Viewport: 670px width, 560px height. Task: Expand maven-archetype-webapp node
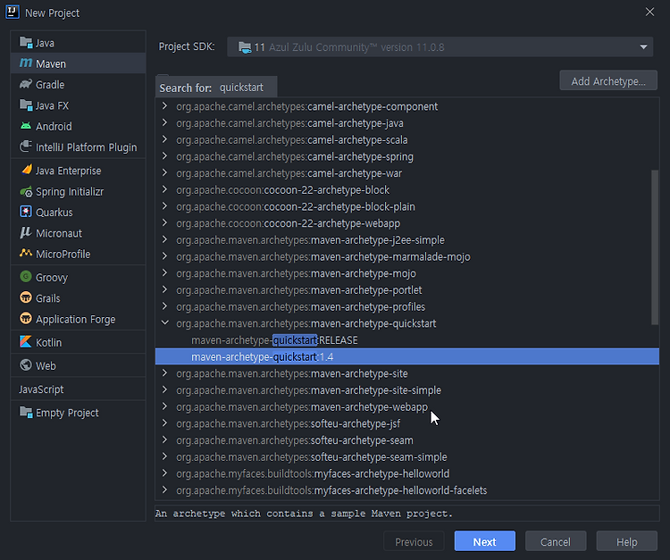coord(165,406)
